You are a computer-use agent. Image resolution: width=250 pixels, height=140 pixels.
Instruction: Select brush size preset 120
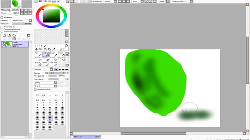(x=62, y=118)
